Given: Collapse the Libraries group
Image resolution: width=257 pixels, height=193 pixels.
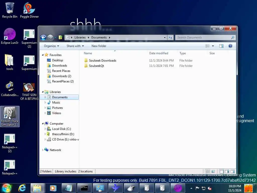Looking at the screenshot, I should [43, 92].
